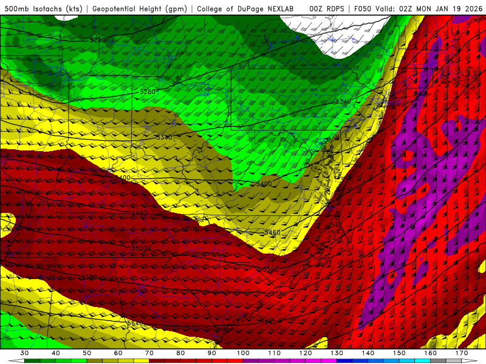Pick the dark blue swatch starting at 130

coord(344,361)
